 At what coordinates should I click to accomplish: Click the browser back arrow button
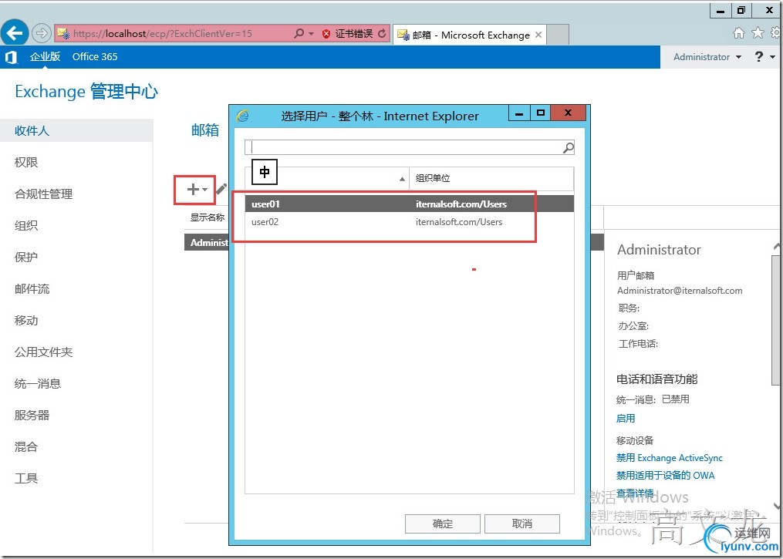tap(15, 33)
